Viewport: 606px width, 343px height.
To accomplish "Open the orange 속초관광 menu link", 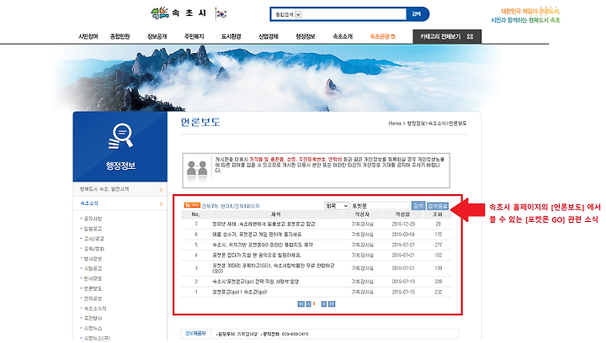I will (x=382, y=37).
